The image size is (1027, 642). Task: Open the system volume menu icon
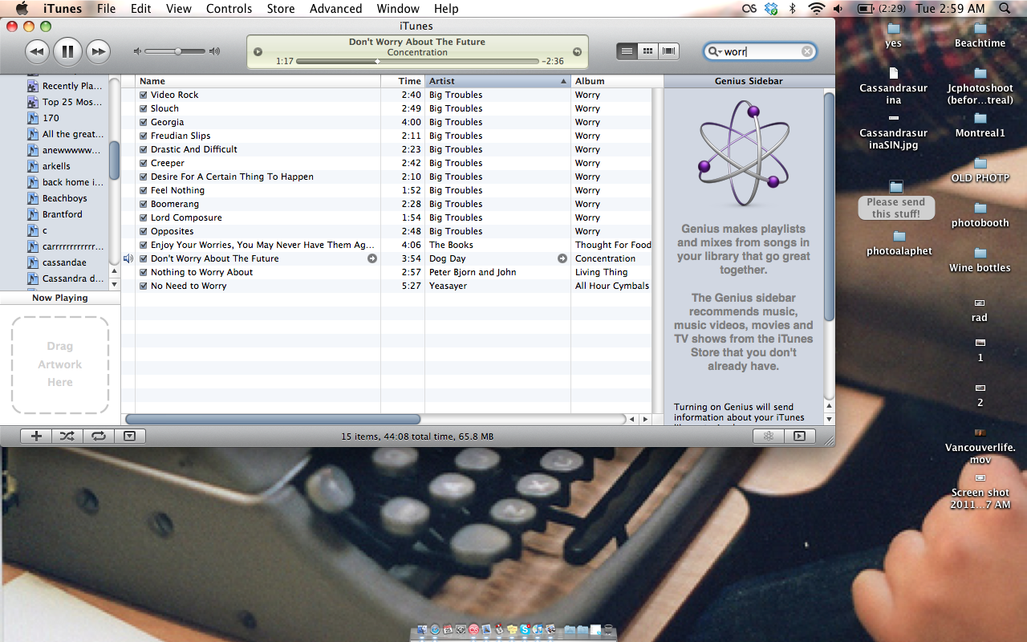point(838,9)
